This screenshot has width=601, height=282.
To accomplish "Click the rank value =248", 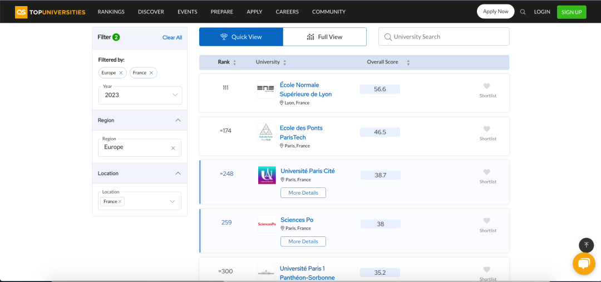I will coord(226,174).
